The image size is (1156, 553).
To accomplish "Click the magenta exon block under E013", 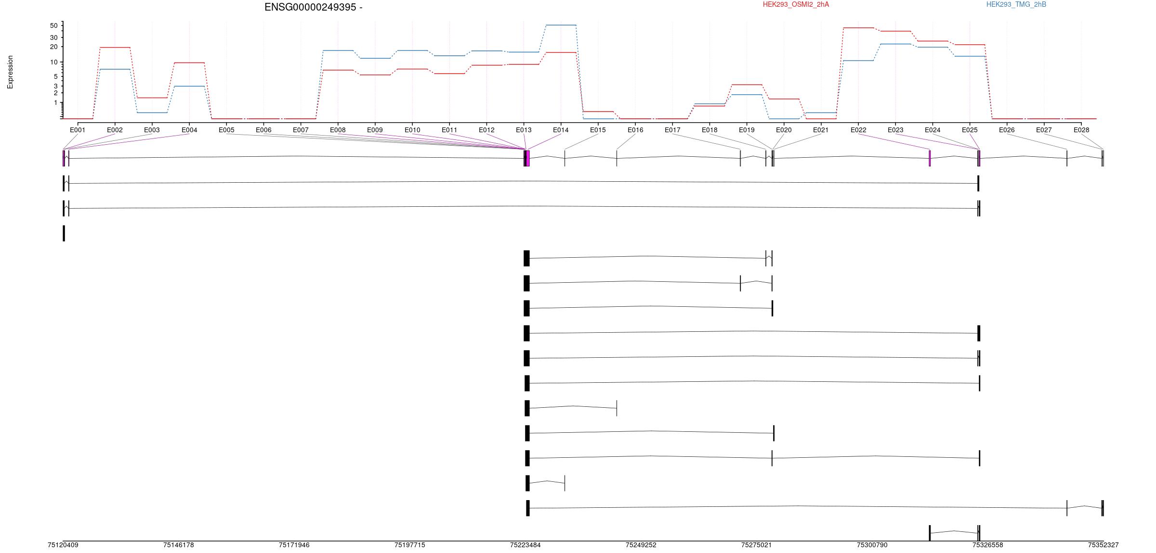I will (528, 158).
